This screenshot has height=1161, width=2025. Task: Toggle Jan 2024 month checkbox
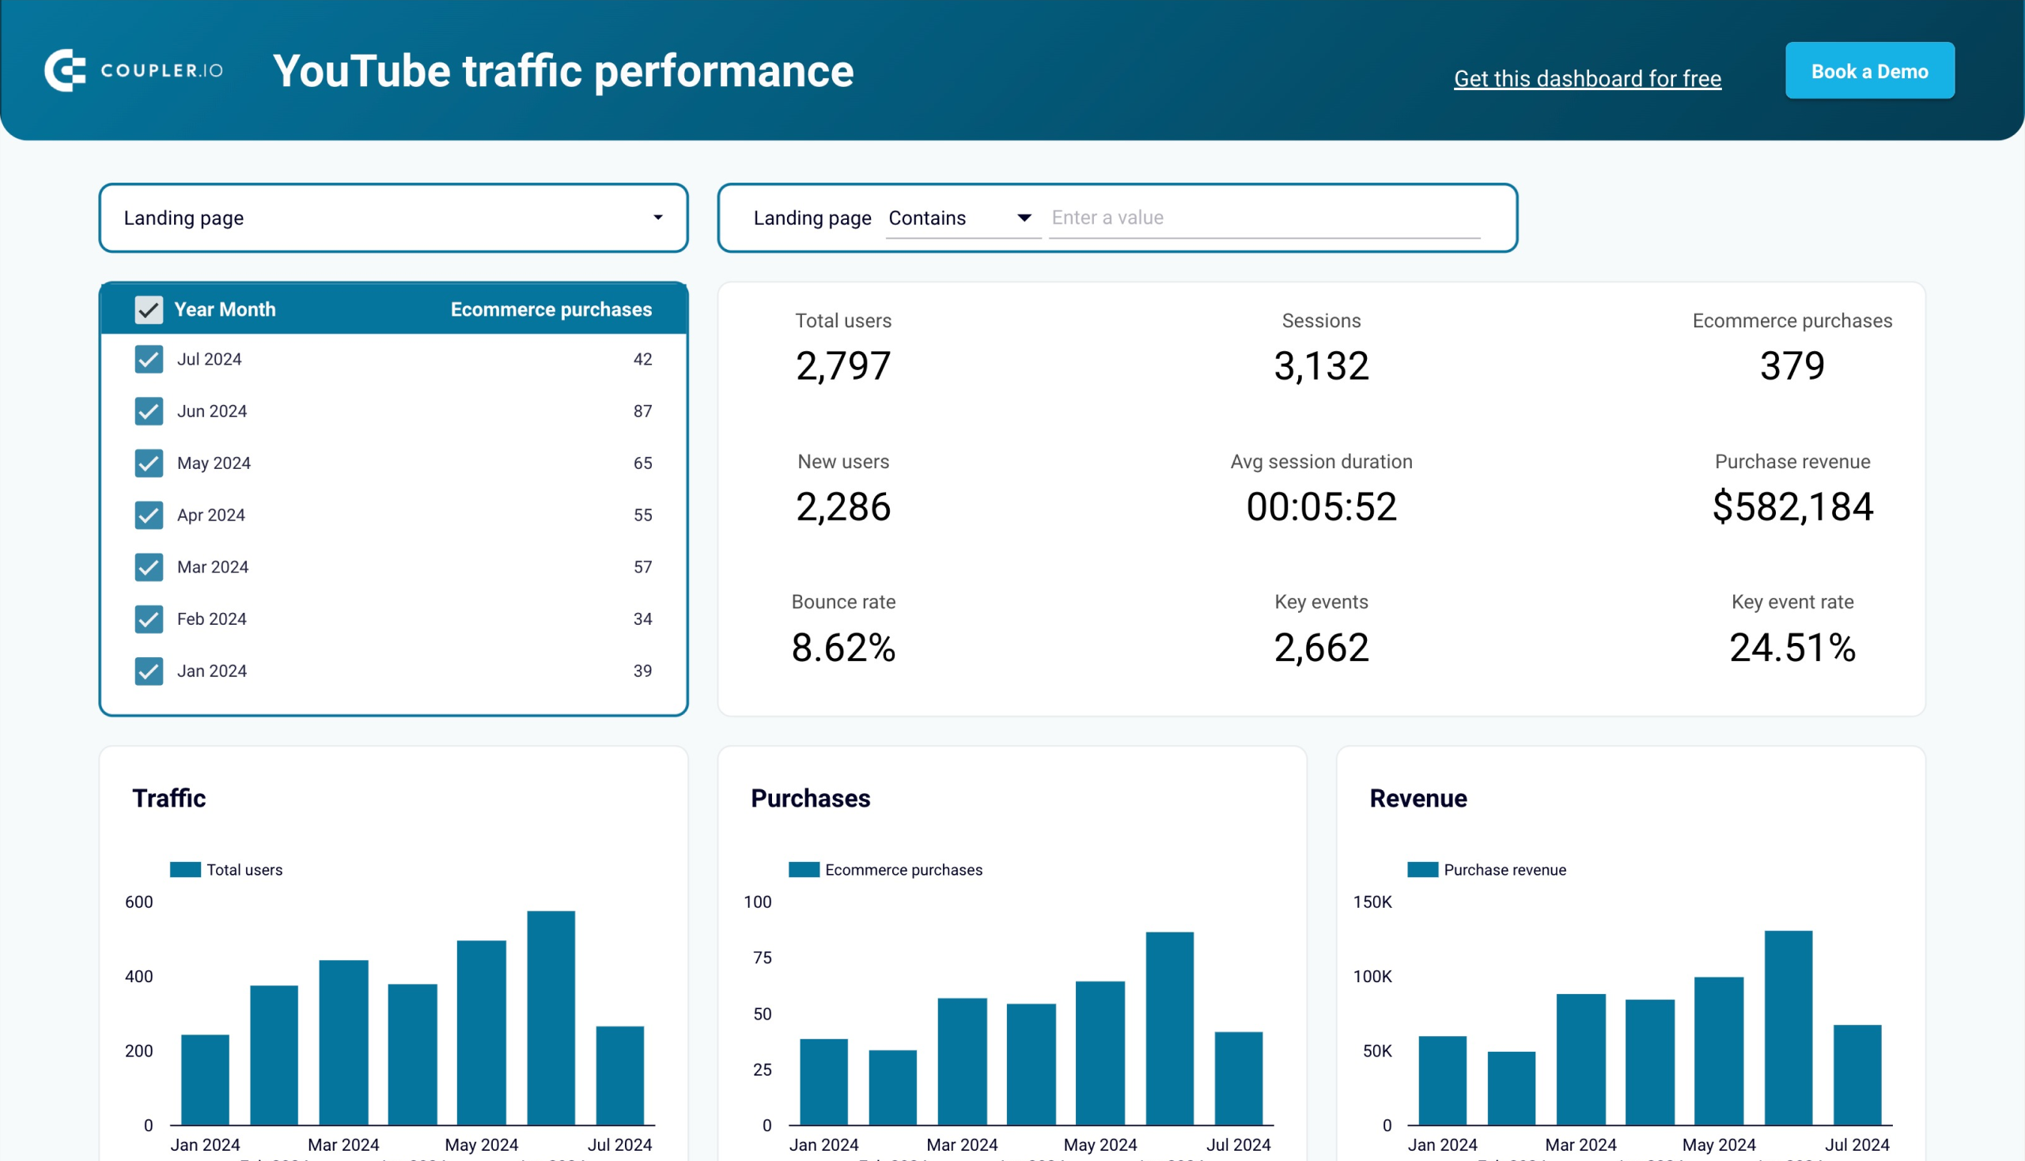click(x=149, y=670)
